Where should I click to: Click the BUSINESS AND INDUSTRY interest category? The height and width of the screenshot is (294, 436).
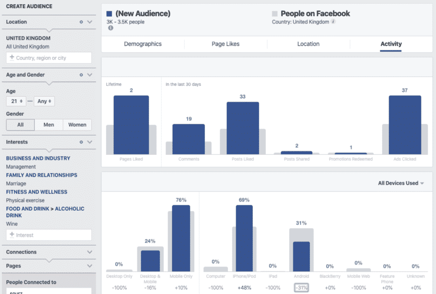tap(38, 158)
